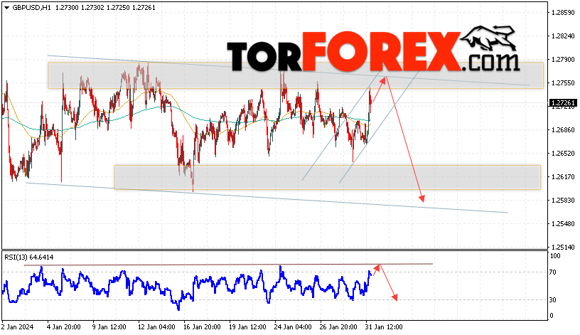Click the RSI level 100 label

(x=555, y=256)
